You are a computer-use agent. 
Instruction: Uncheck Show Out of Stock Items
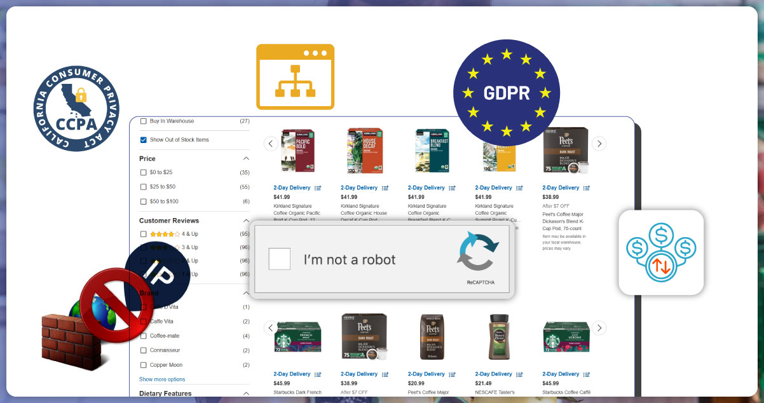pos(144,140)
